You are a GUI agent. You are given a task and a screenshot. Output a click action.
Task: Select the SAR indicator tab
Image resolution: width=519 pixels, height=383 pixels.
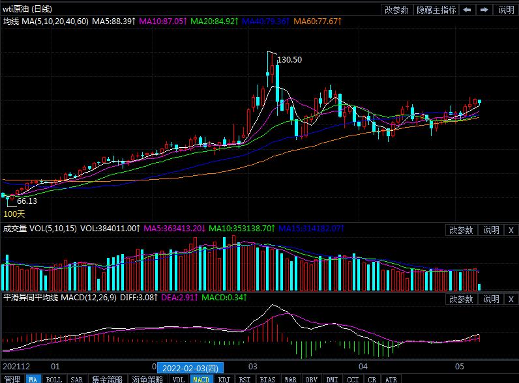(76, 378)
